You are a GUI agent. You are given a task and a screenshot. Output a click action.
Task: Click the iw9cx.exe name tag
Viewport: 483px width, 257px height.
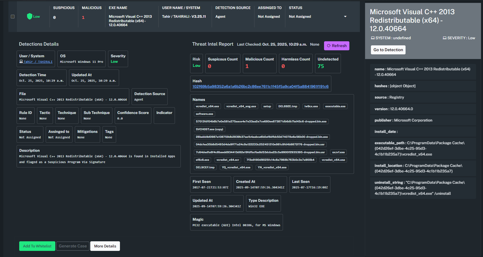[311, 106]
